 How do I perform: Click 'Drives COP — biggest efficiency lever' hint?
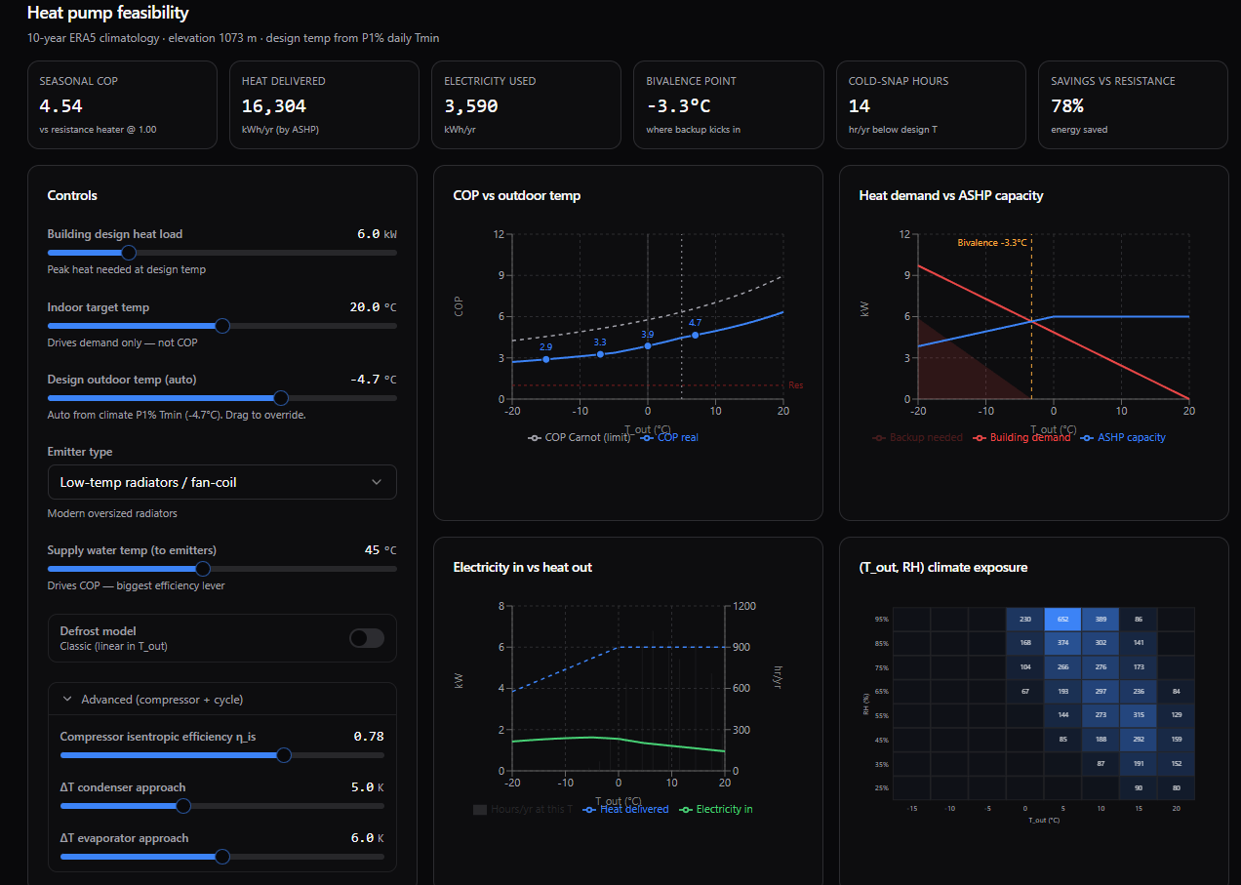tap(137, 586)
